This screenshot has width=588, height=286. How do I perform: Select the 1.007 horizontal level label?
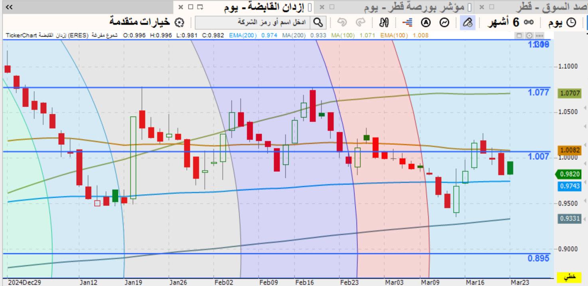point(539,157)
